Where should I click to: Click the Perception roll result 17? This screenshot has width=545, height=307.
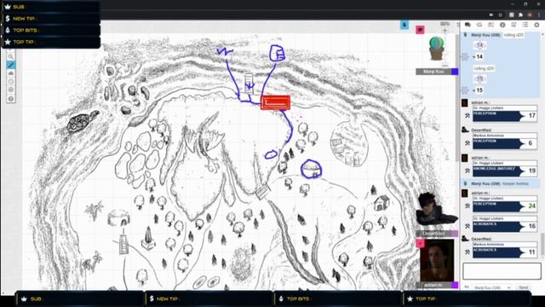(x=531, y=115)
